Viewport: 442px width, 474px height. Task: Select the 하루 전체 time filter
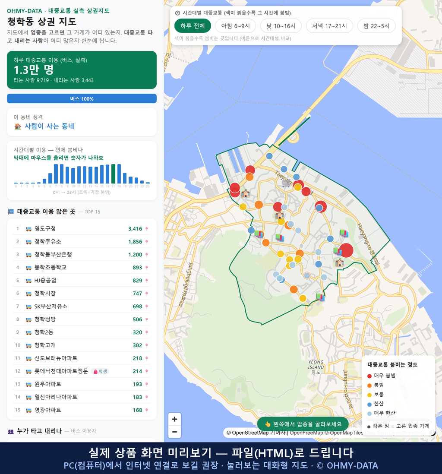click(193, 26)
